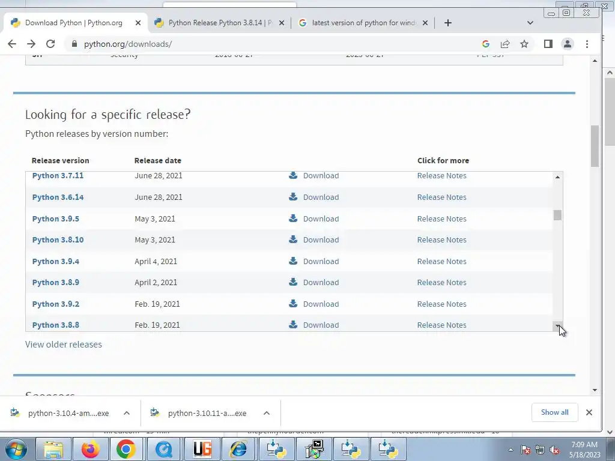615x461 pixels.
Task: Open the Python 3.9.2 release link
Action: tap(55, 304)
